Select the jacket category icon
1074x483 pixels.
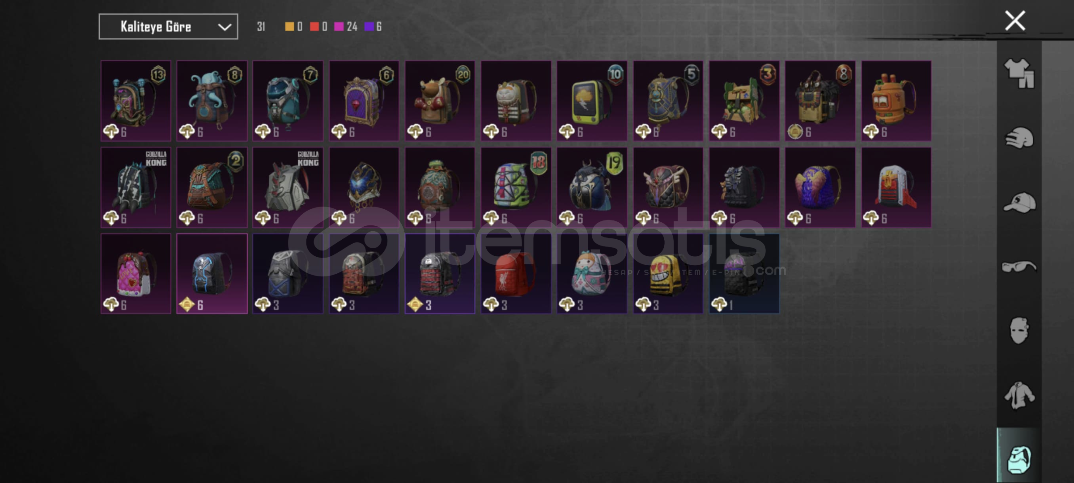(x=1019, y=395)
